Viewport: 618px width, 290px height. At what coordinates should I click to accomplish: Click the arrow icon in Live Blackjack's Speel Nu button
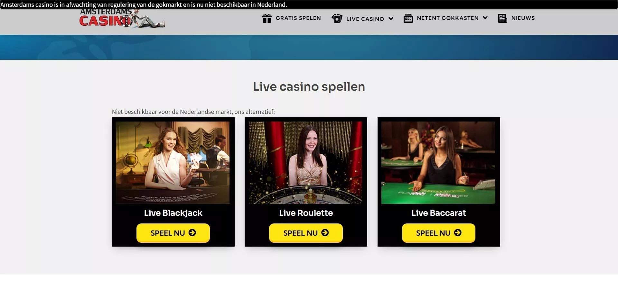click(192, 232)
